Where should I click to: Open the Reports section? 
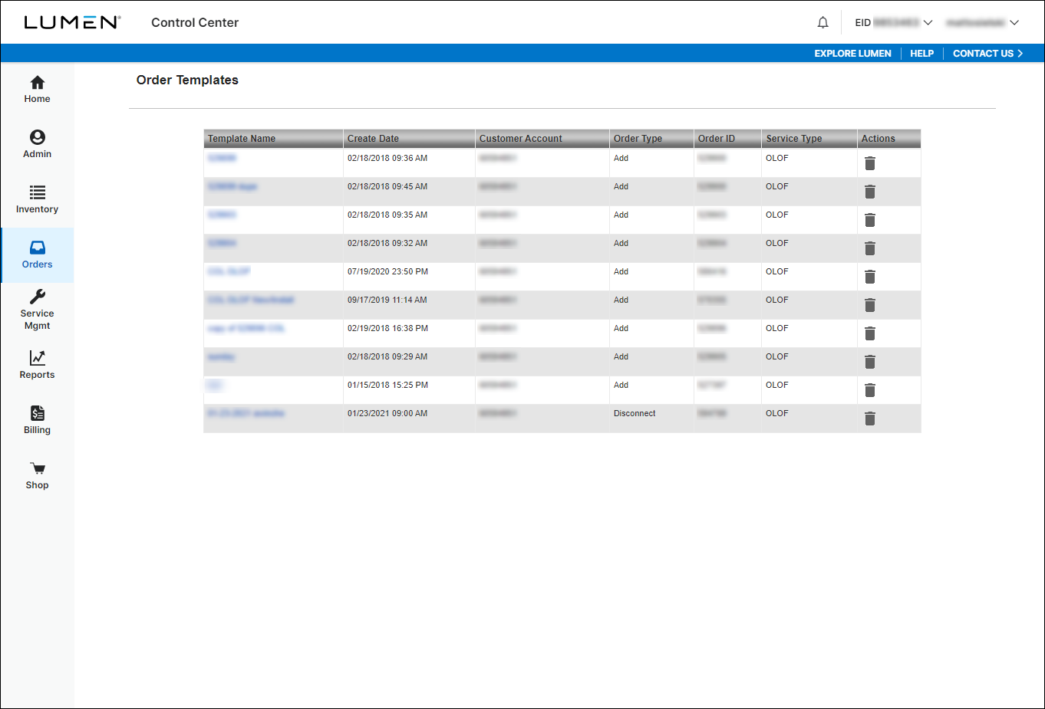(x=37, y=365)
